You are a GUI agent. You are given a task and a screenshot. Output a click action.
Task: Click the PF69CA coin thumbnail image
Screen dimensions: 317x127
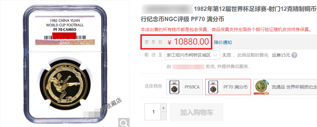(175, 87)
